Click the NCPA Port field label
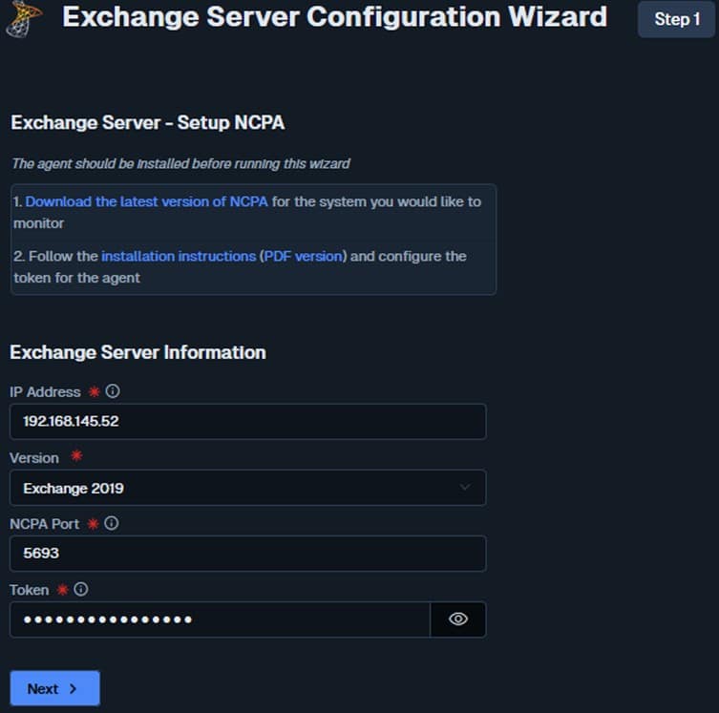 [x=45, y=524]
